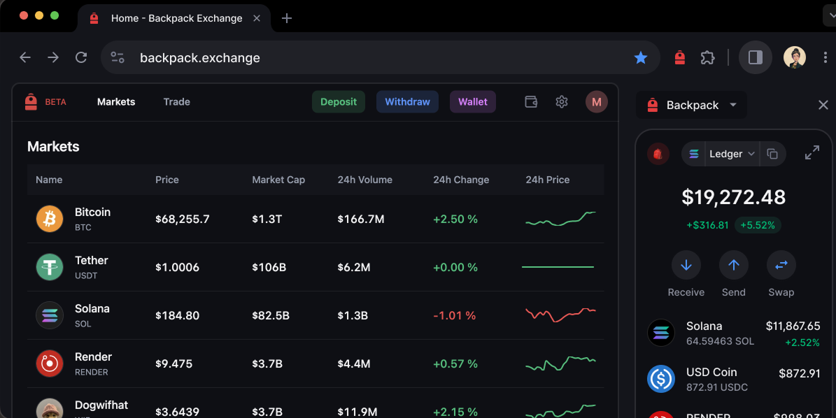Open site information icon in address bar
The height and width of the screenshot is (418, 836).
[x=118, y=57]
